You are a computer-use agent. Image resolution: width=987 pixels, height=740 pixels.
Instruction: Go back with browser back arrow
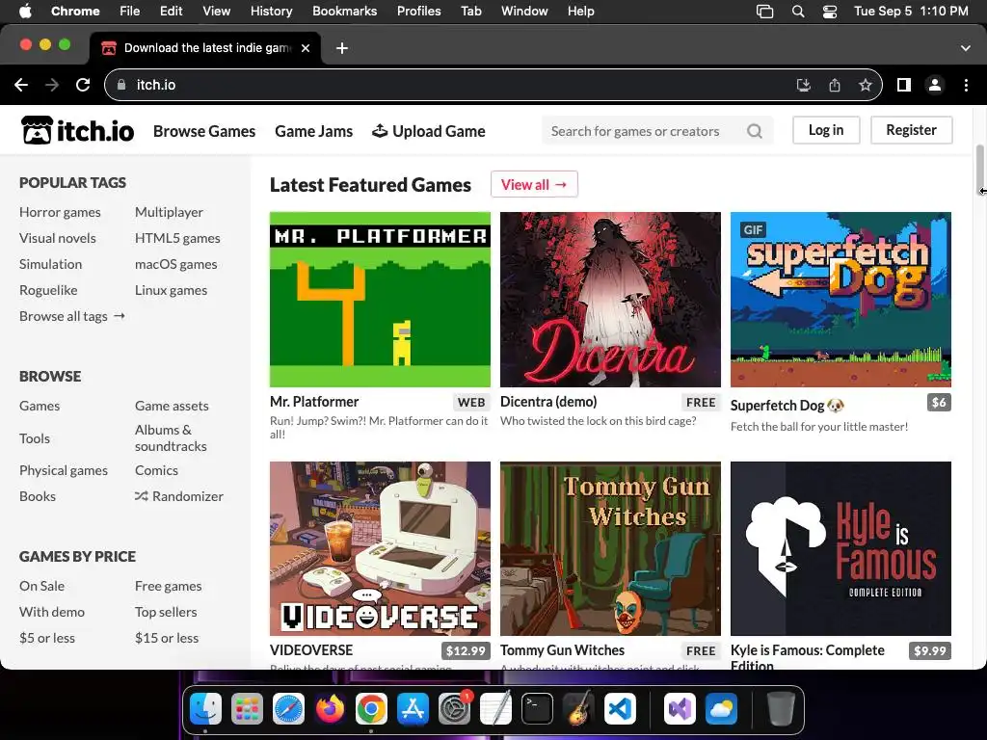(21, 85)
